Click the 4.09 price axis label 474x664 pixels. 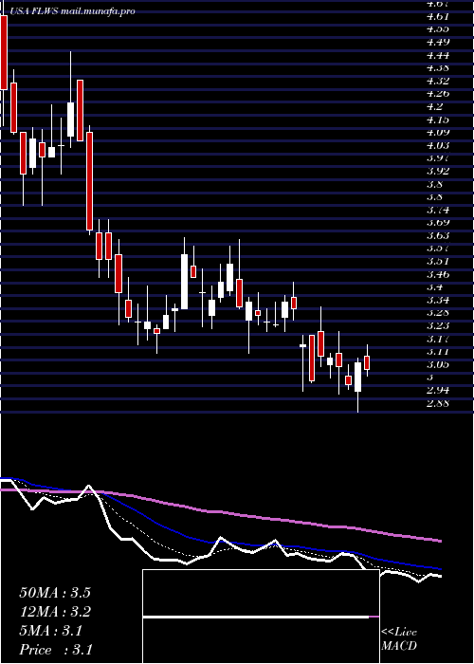pyautogui.click(x=438, y=133)
